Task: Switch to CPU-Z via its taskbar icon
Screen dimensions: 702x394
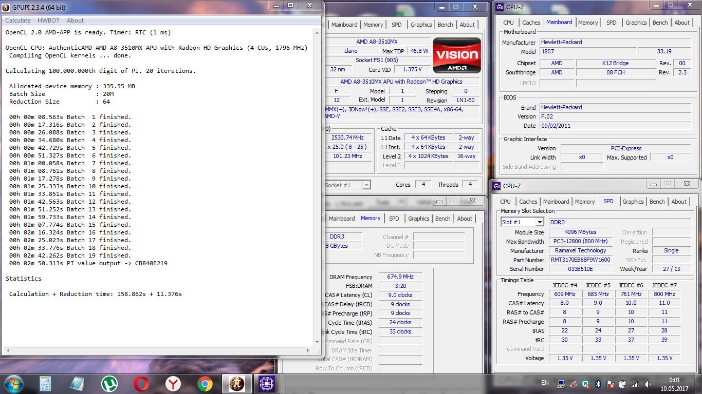Action: (266, 383)
